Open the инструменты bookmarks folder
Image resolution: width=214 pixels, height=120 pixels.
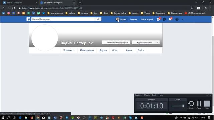coord(55,13)
